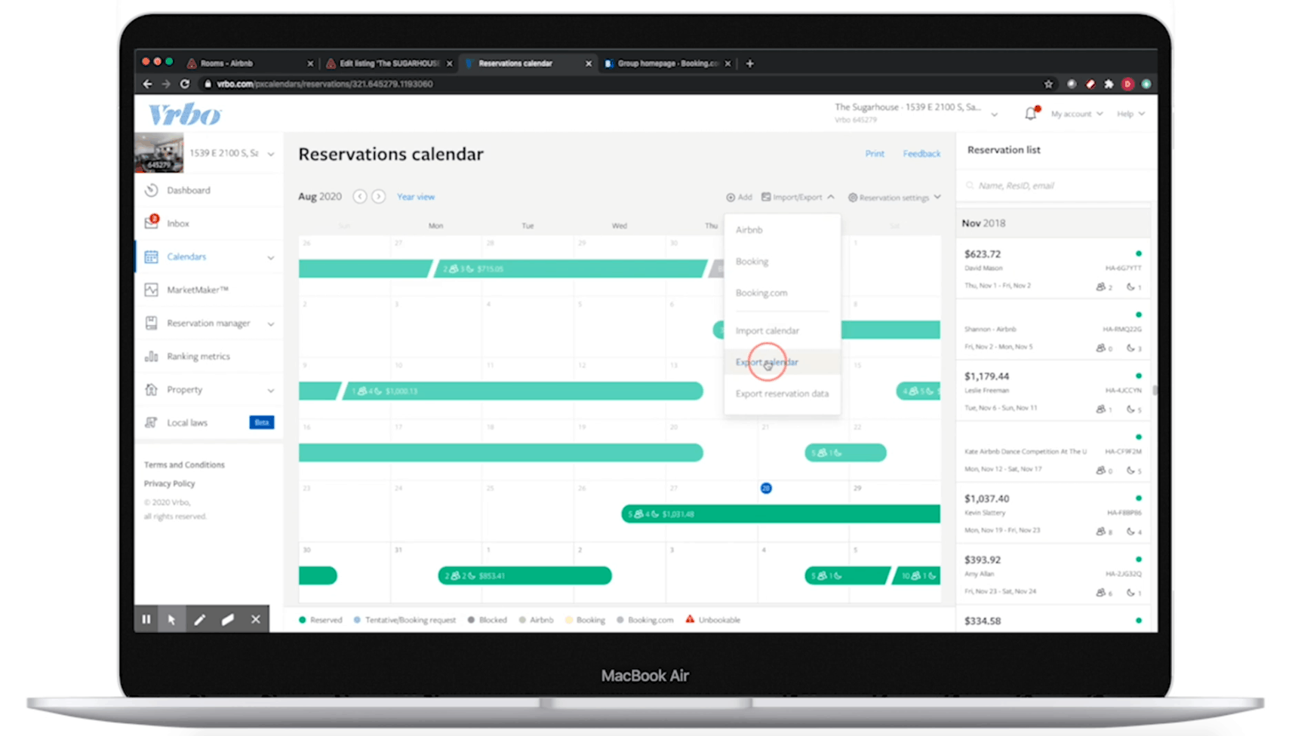Open a new browser tab

749,63
